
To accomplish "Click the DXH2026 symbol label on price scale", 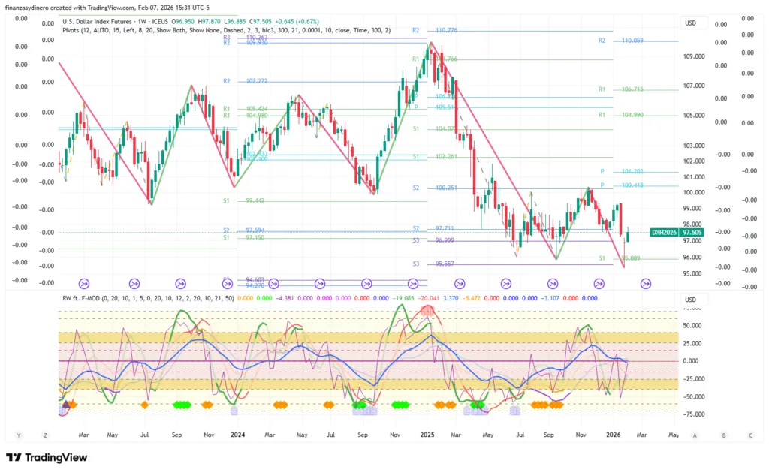I will 664,233.
